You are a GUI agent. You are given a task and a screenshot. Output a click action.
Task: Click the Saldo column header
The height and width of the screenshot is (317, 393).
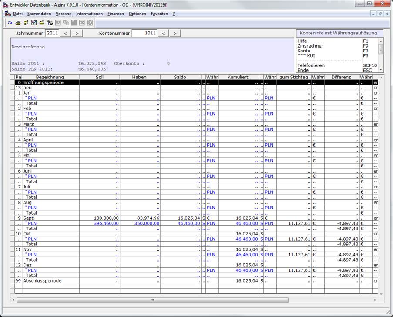tap(180, 77)
